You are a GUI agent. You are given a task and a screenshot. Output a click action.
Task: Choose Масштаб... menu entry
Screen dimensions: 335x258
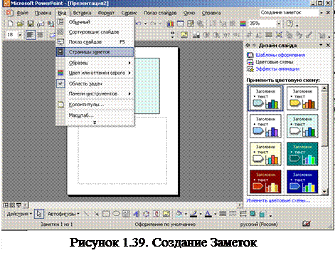click(x=95, y=115)
